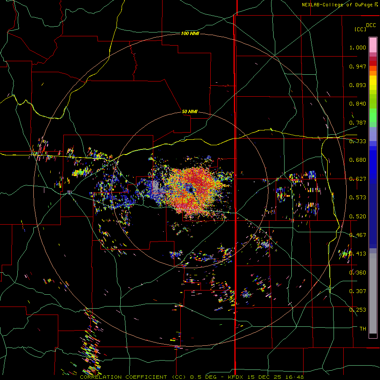Viewport: 380px width, 380px height.
Task: Click the 0.893 scale value
Action: pyautogui.click(x=358, y=85)
